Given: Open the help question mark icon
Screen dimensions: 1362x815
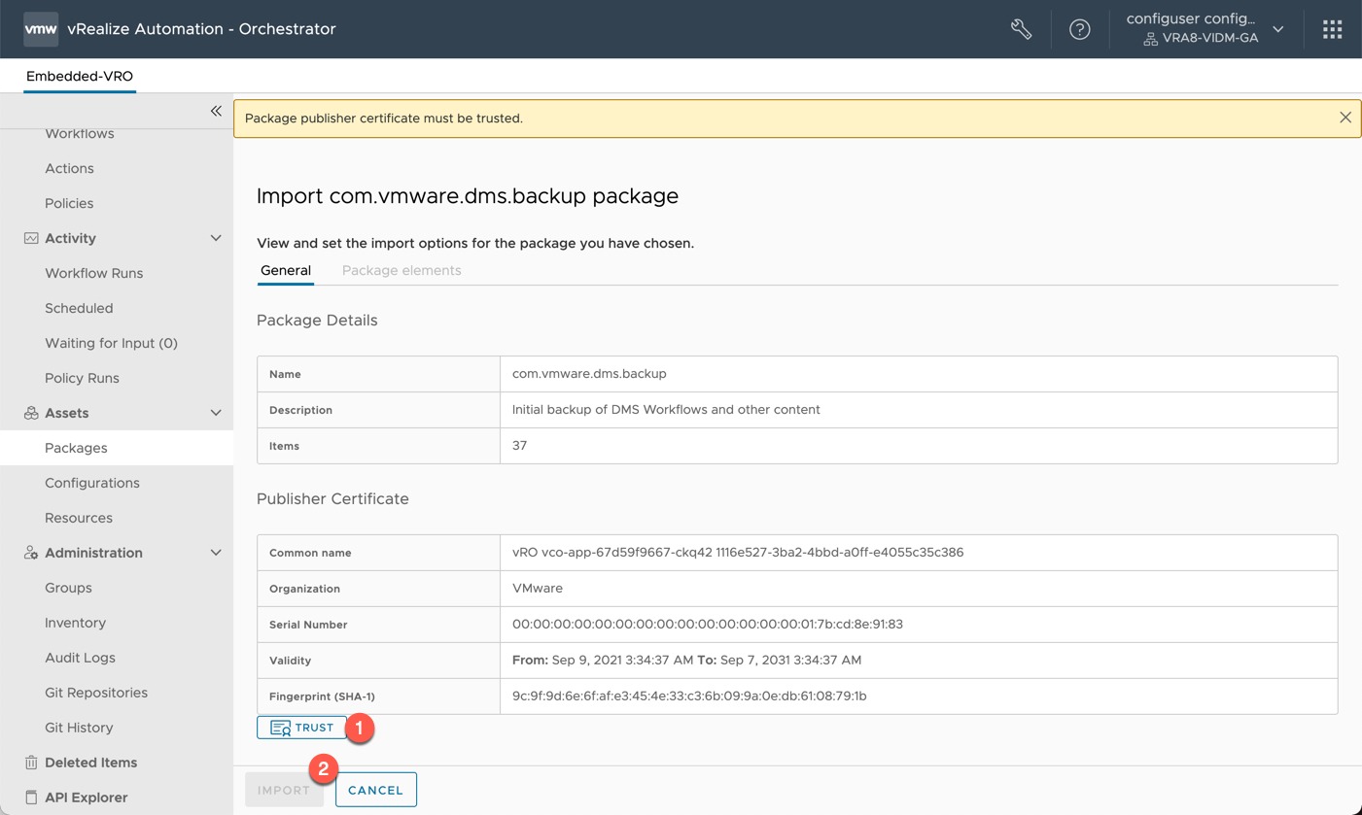Looking at the screenshot, I should coord(1079,29).
